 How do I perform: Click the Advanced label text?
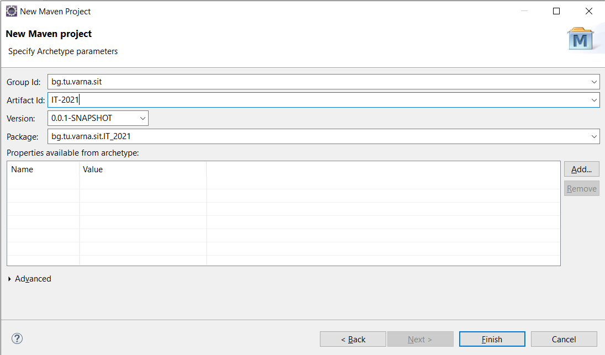click(x=33, y=279)
